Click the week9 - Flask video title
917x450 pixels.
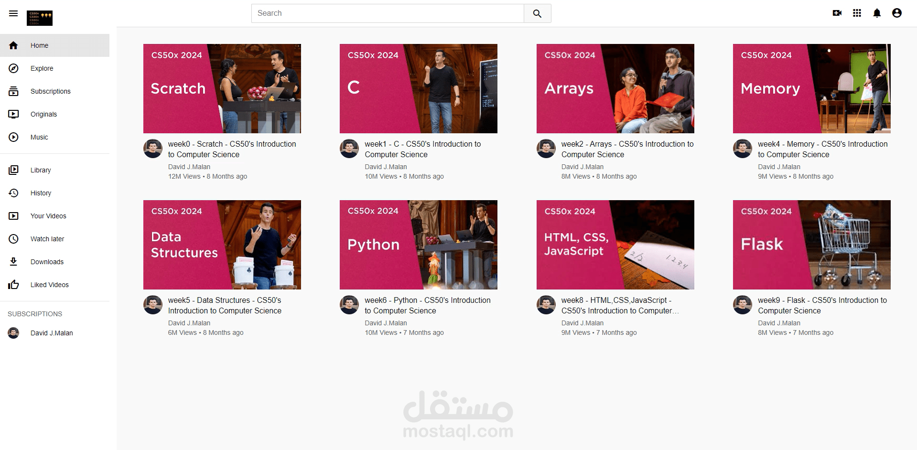click(822, 305)
